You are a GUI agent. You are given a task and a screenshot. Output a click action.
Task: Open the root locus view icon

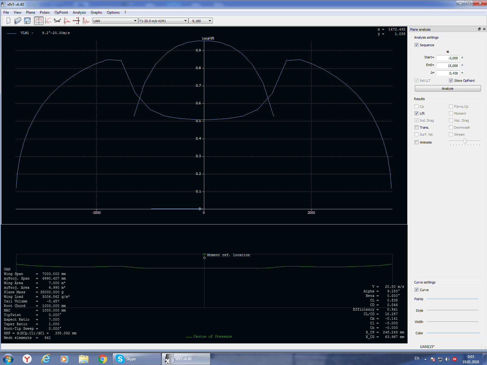pyautogui.click(x=76, y=21)
